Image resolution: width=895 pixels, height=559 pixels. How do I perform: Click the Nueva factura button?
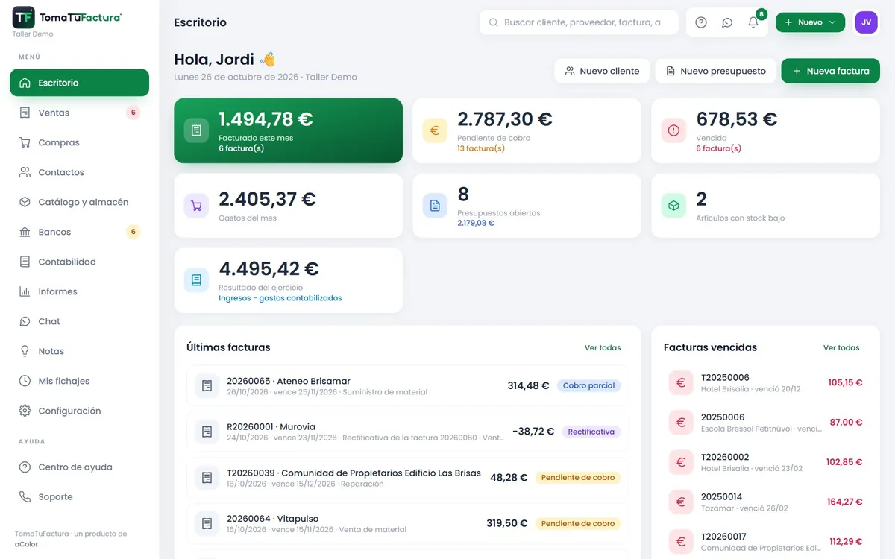pyautogui.click(x=830, y=71)
